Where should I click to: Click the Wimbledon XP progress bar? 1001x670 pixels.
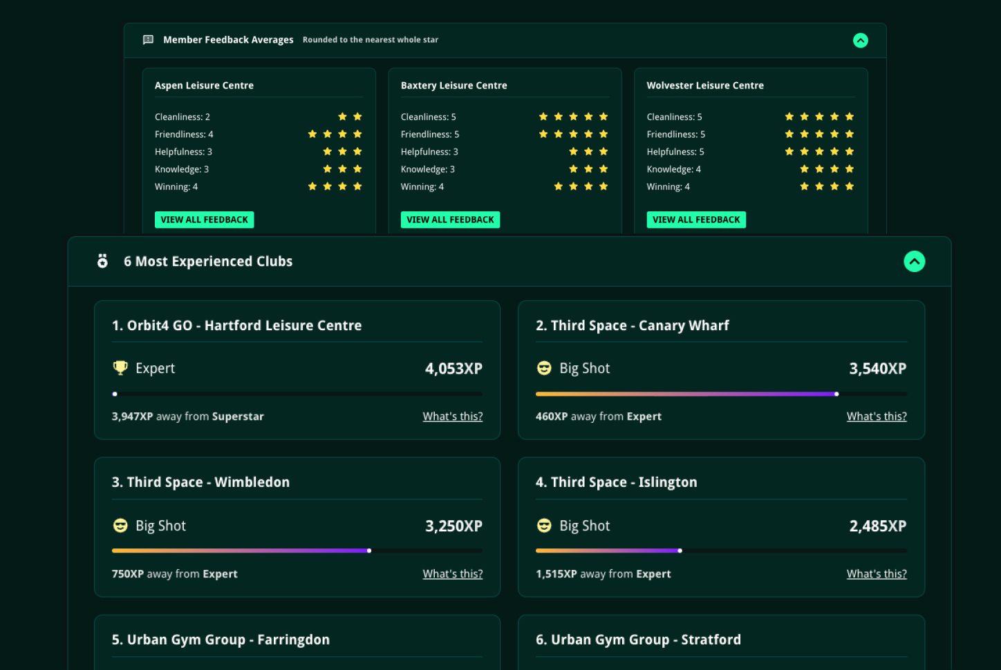297,551
